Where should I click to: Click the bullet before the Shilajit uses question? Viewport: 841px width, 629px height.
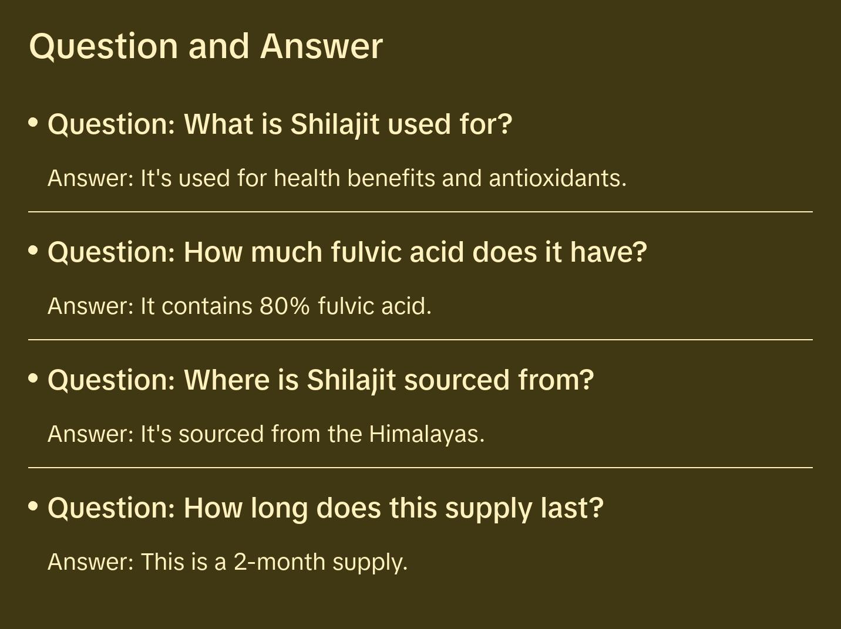coord(33,123)
